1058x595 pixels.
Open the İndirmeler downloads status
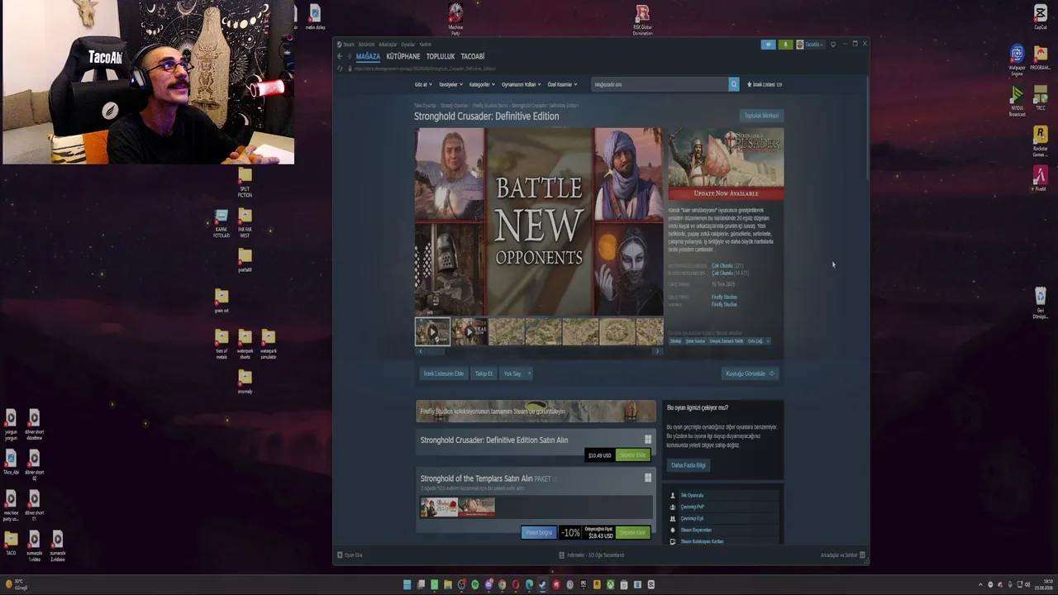click(592, 555)
